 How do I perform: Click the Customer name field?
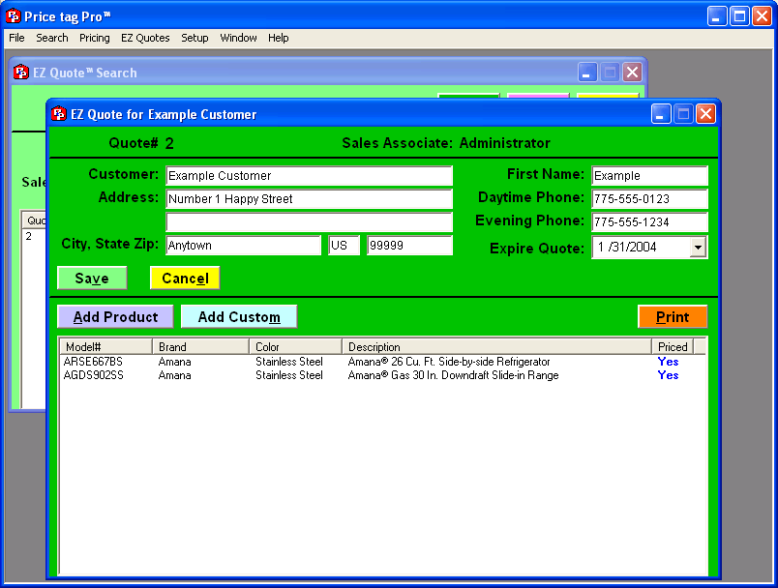point(309,175)
